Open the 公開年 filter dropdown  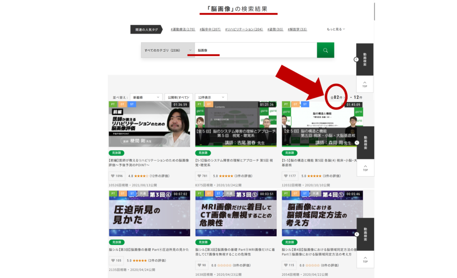pos(179,97)
